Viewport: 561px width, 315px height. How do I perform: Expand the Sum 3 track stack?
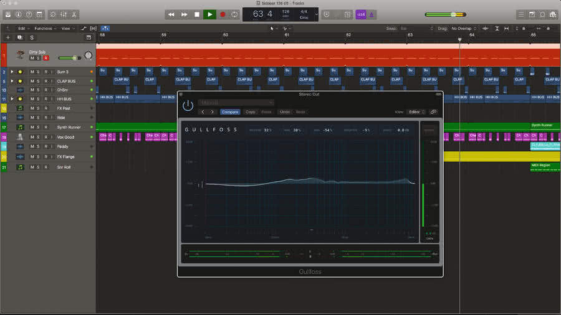pyautogui.click(x=12, y=72)
